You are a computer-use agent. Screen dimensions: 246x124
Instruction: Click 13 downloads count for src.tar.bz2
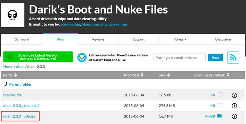(x=213, y=106)
